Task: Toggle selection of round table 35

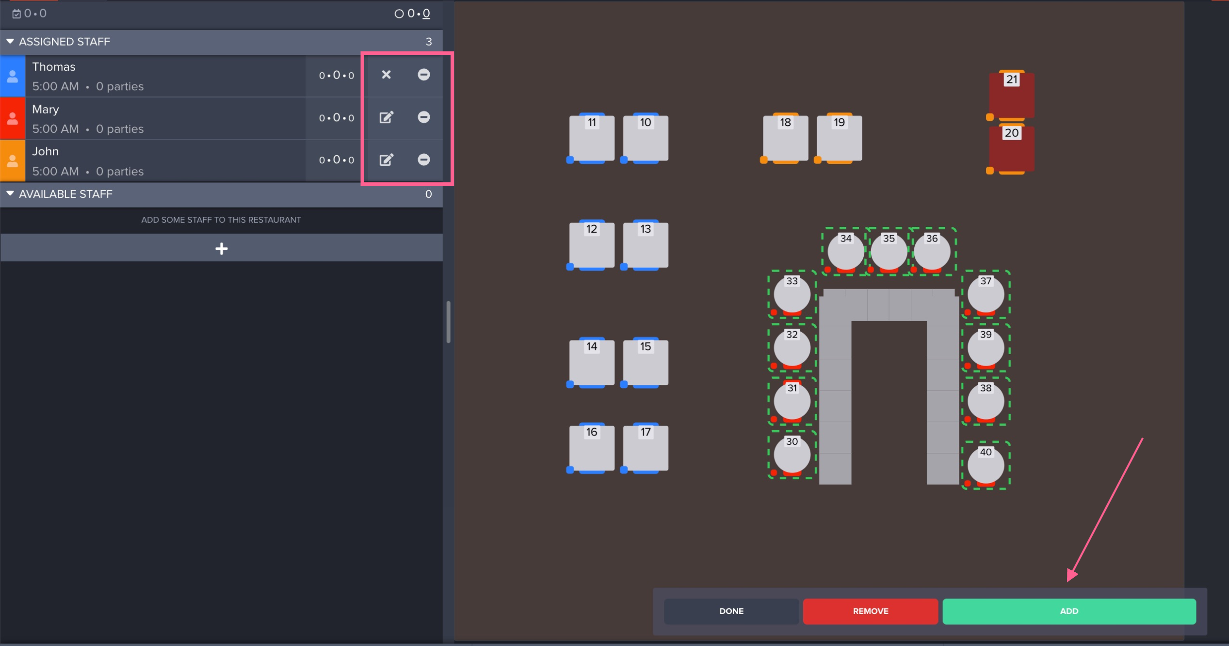Action: click(889, 253)
